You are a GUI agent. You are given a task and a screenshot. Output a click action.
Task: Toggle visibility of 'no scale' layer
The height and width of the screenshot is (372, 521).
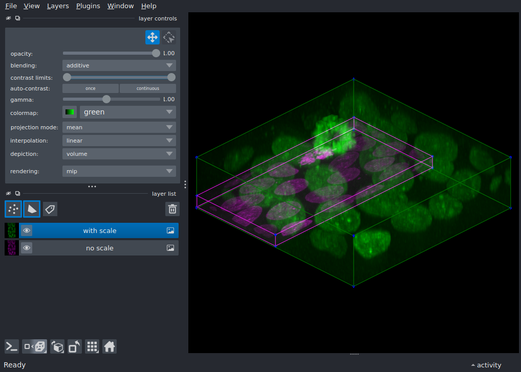coord(27,248)
